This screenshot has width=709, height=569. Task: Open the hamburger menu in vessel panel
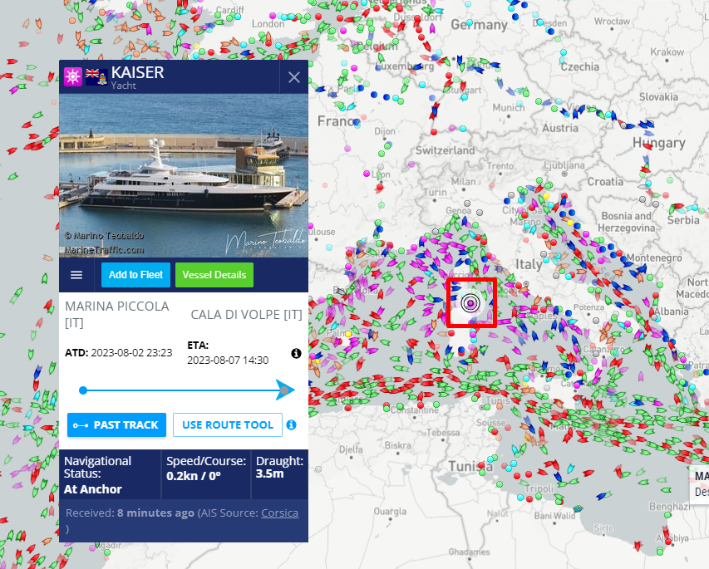(76, 275)
